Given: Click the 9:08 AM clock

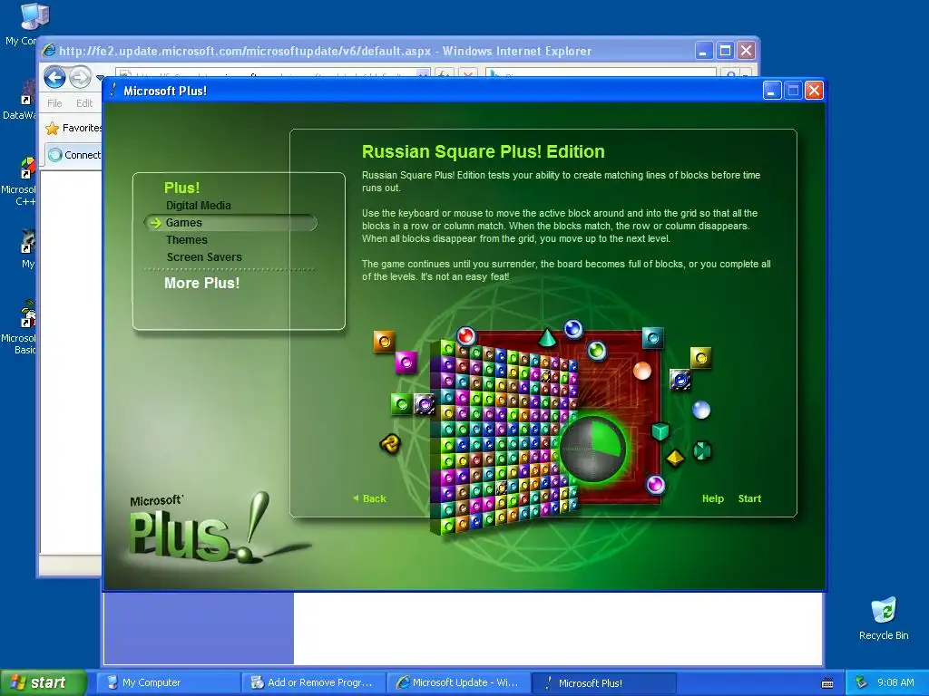Looking at the screenshot, I should tap(895, 683).
